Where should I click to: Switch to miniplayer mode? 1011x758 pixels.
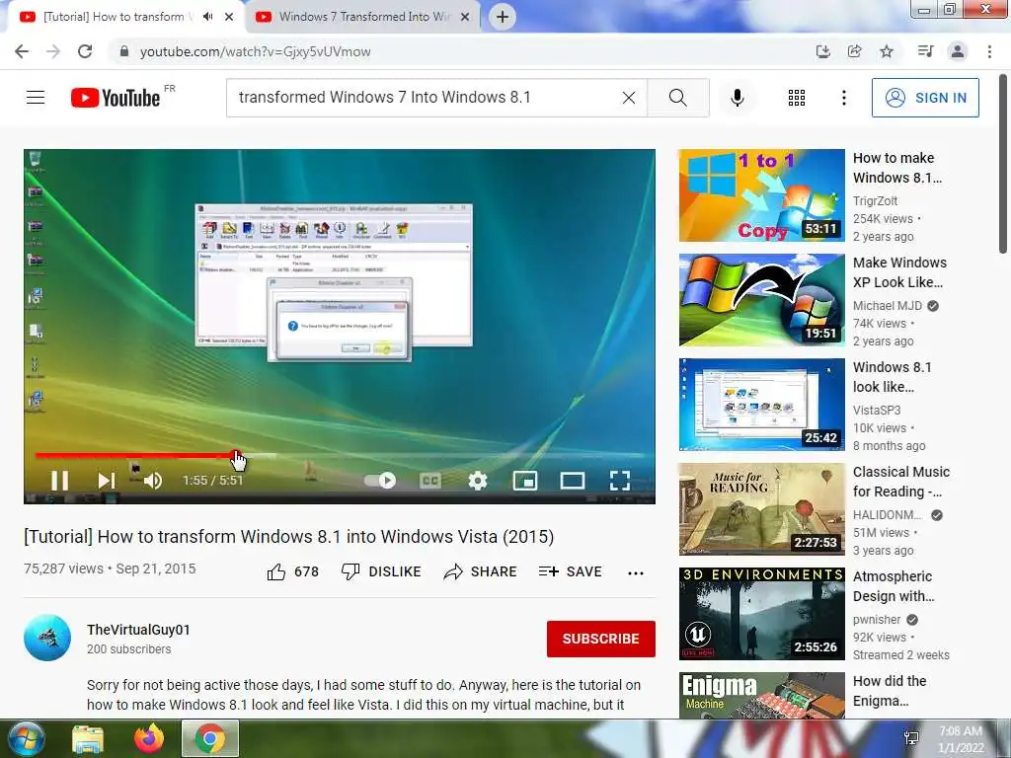pos(525,481)
